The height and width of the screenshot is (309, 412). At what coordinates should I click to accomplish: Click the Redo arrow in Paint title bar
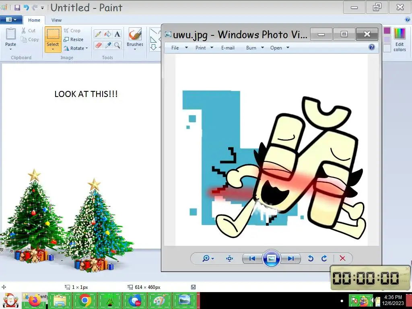coord(35,8)
